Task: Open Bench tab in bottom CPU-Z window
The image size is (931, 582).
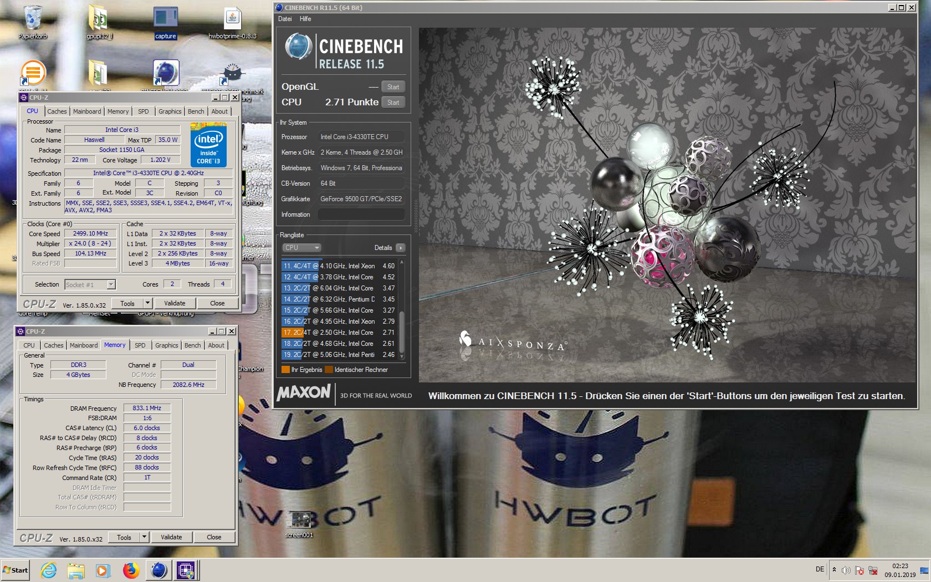Action: pos(192,345)
